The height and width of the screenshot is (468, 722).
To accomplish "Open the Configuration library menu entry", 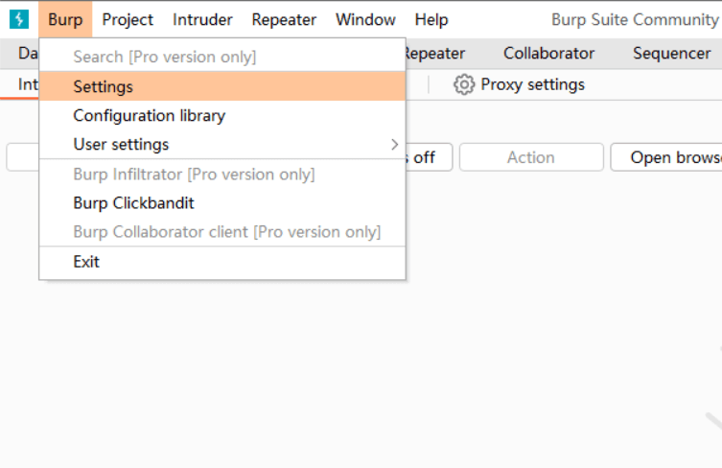I will [149, 116].
